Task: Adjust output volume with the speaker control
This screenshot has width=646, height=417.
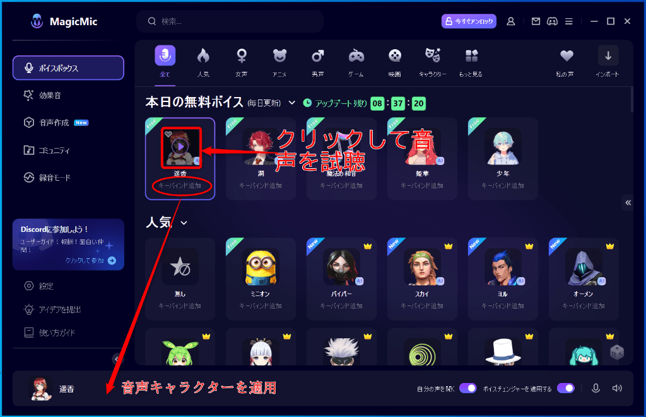Action: coord(618,388)
